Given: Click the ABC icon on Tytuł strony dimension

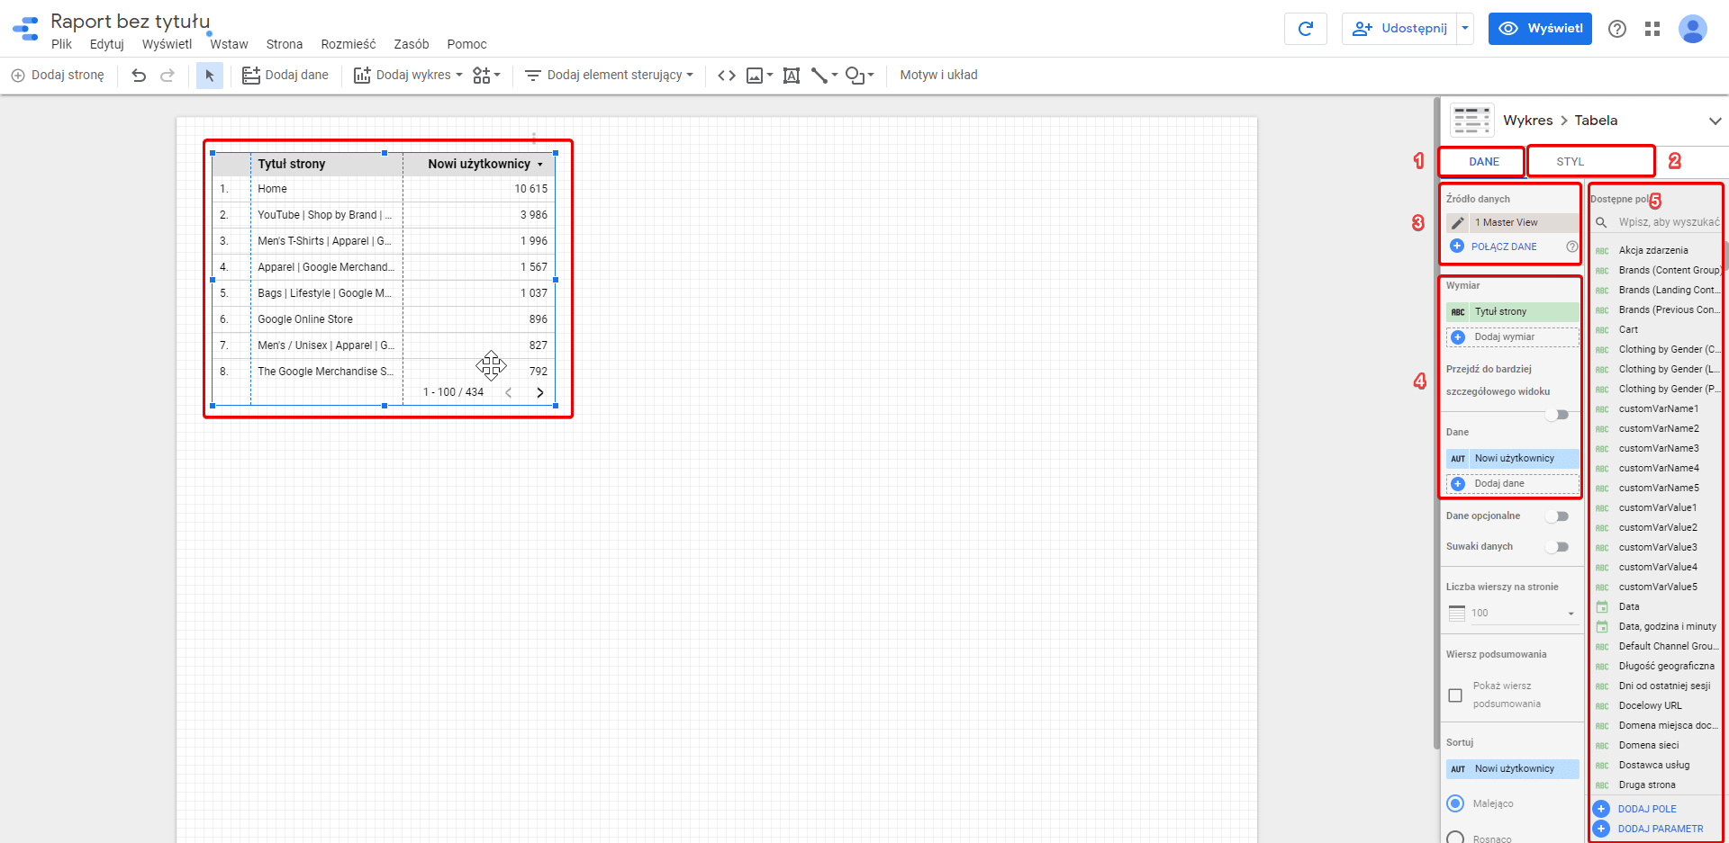Looking at the screenshot, I should pos(1458,312).
